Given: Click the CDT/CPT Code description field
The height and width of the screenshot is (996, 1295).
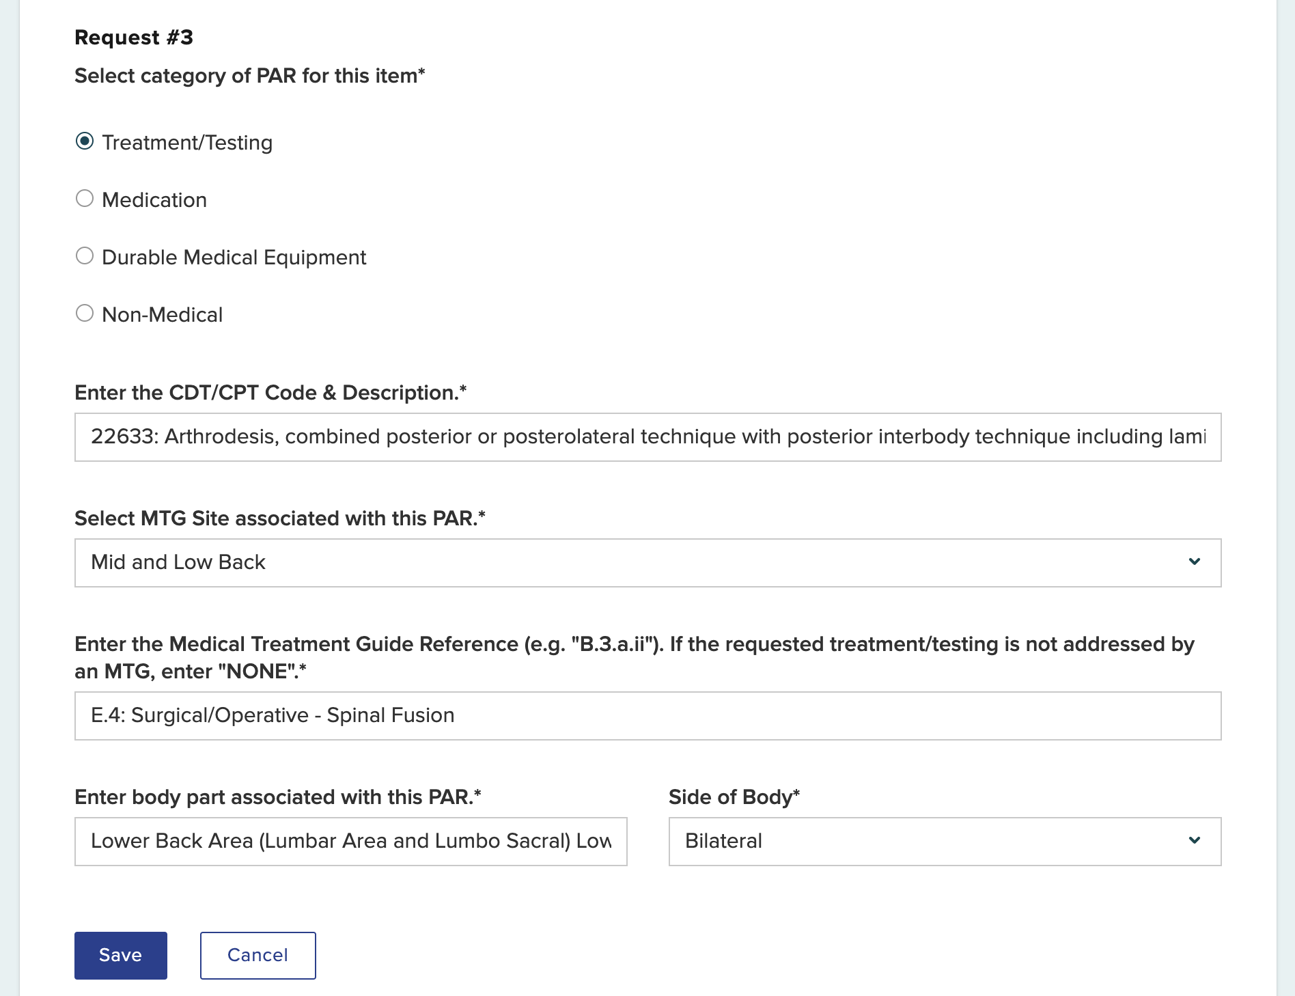Looking at the screenshot, I should pyautogui.click(x=646, y=437).
